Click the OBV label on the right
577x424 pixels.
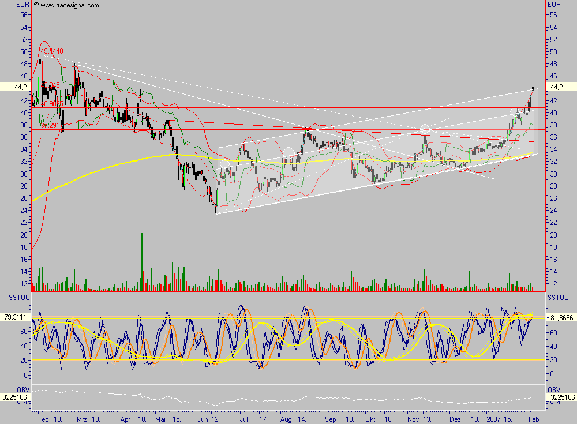pos(554,390)
